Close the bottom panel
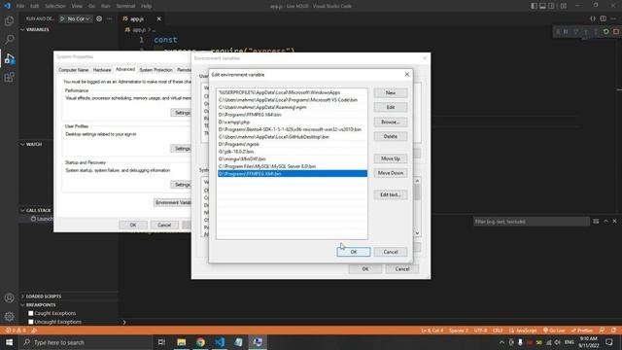 (x=614, y=221)
